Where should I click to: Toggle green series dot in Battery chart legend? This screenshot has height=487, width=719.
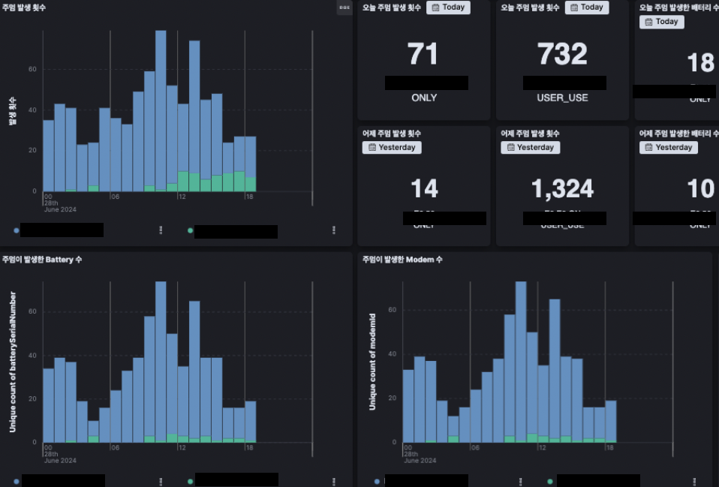pyautogui.click(x=190, y=481)
